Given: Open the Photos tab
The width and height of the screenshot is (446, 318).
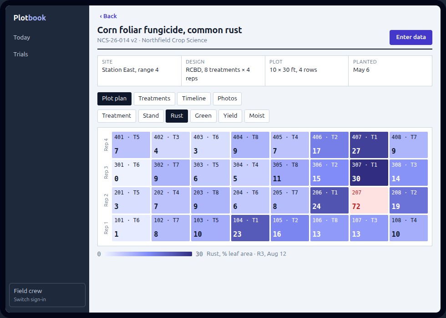Looking at the screenshot, I should tap(227, 99).
